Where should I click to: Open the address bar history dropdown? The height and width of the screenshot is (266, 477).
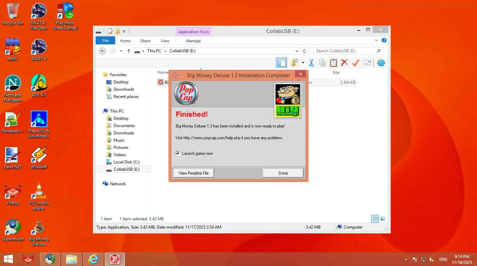pyautogui.click(x=297, y=51)
